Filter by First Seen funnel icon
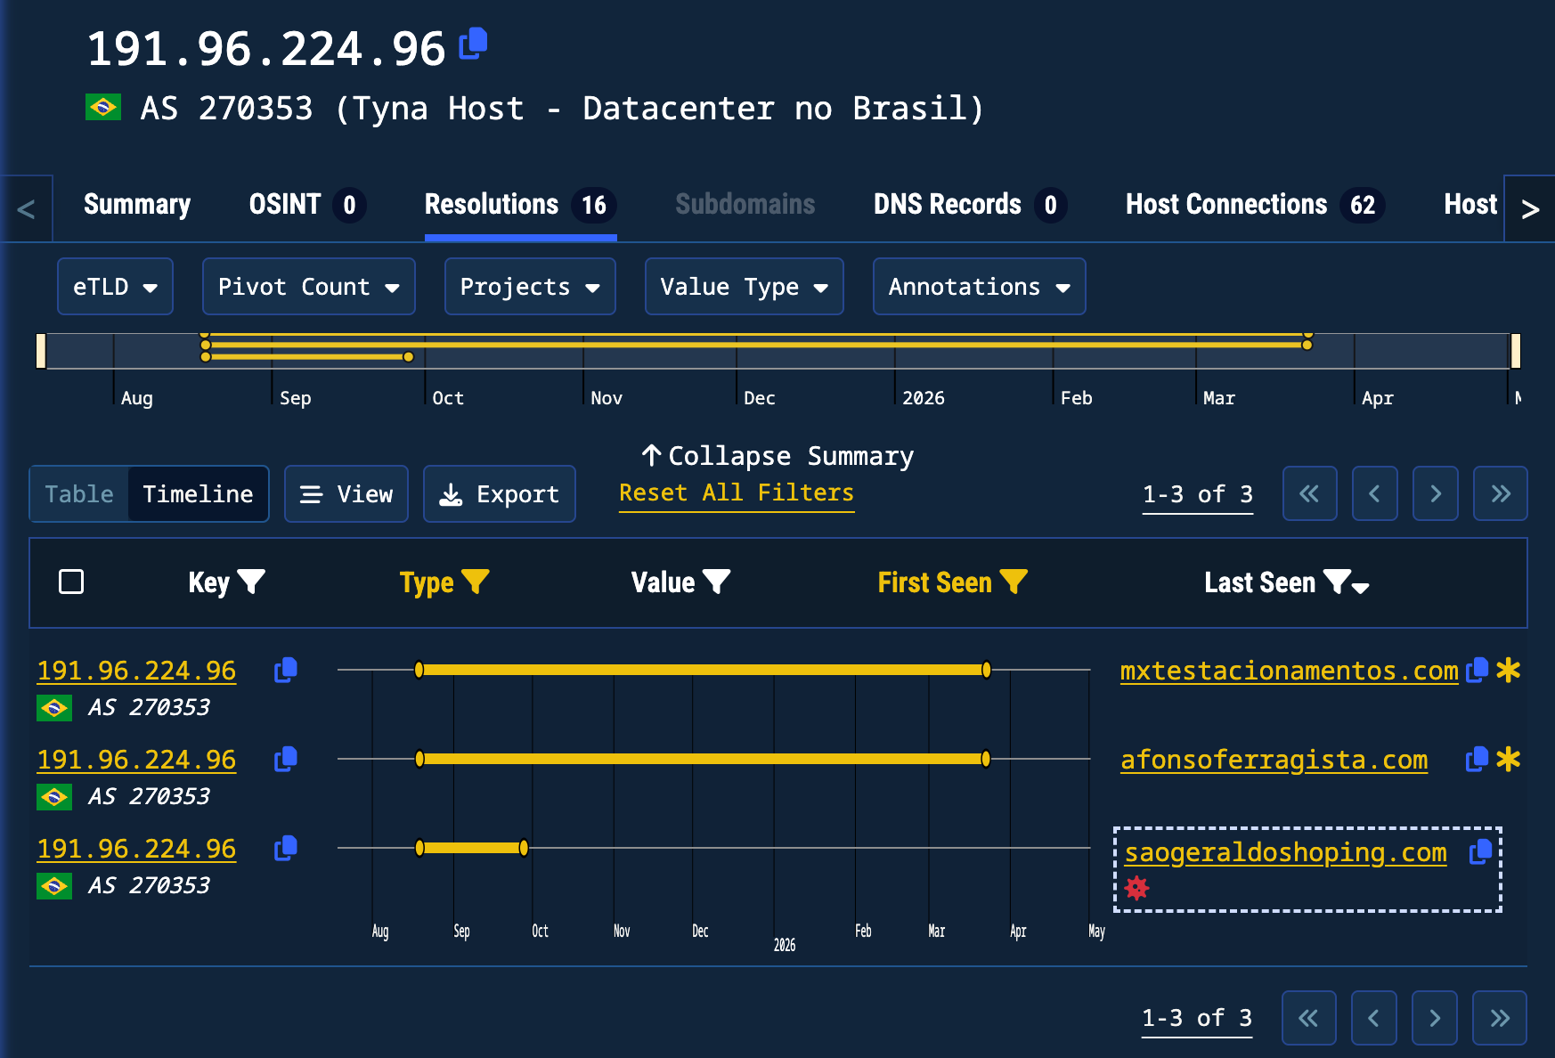 pos(1014,582)
